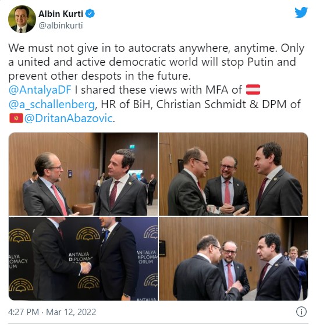Click the Mar 12, 2022 date
Viewport: 316px width, 325px height.
pyautogui.click(x=71, y=312)
